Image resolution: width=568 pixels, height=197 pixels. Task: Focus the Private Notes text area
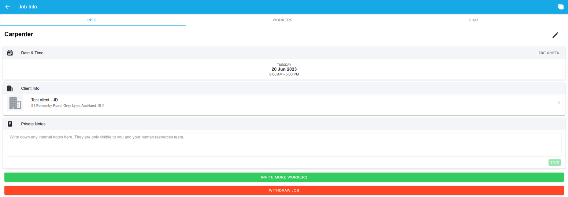(x=284, y=144)
